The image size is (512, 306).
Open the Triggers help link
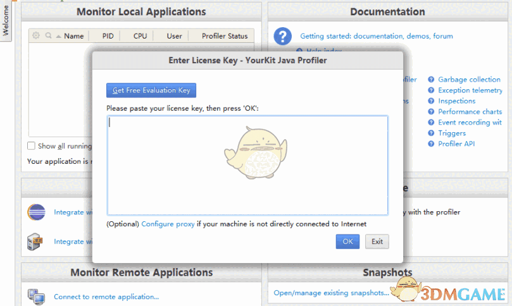coord(452,133)
